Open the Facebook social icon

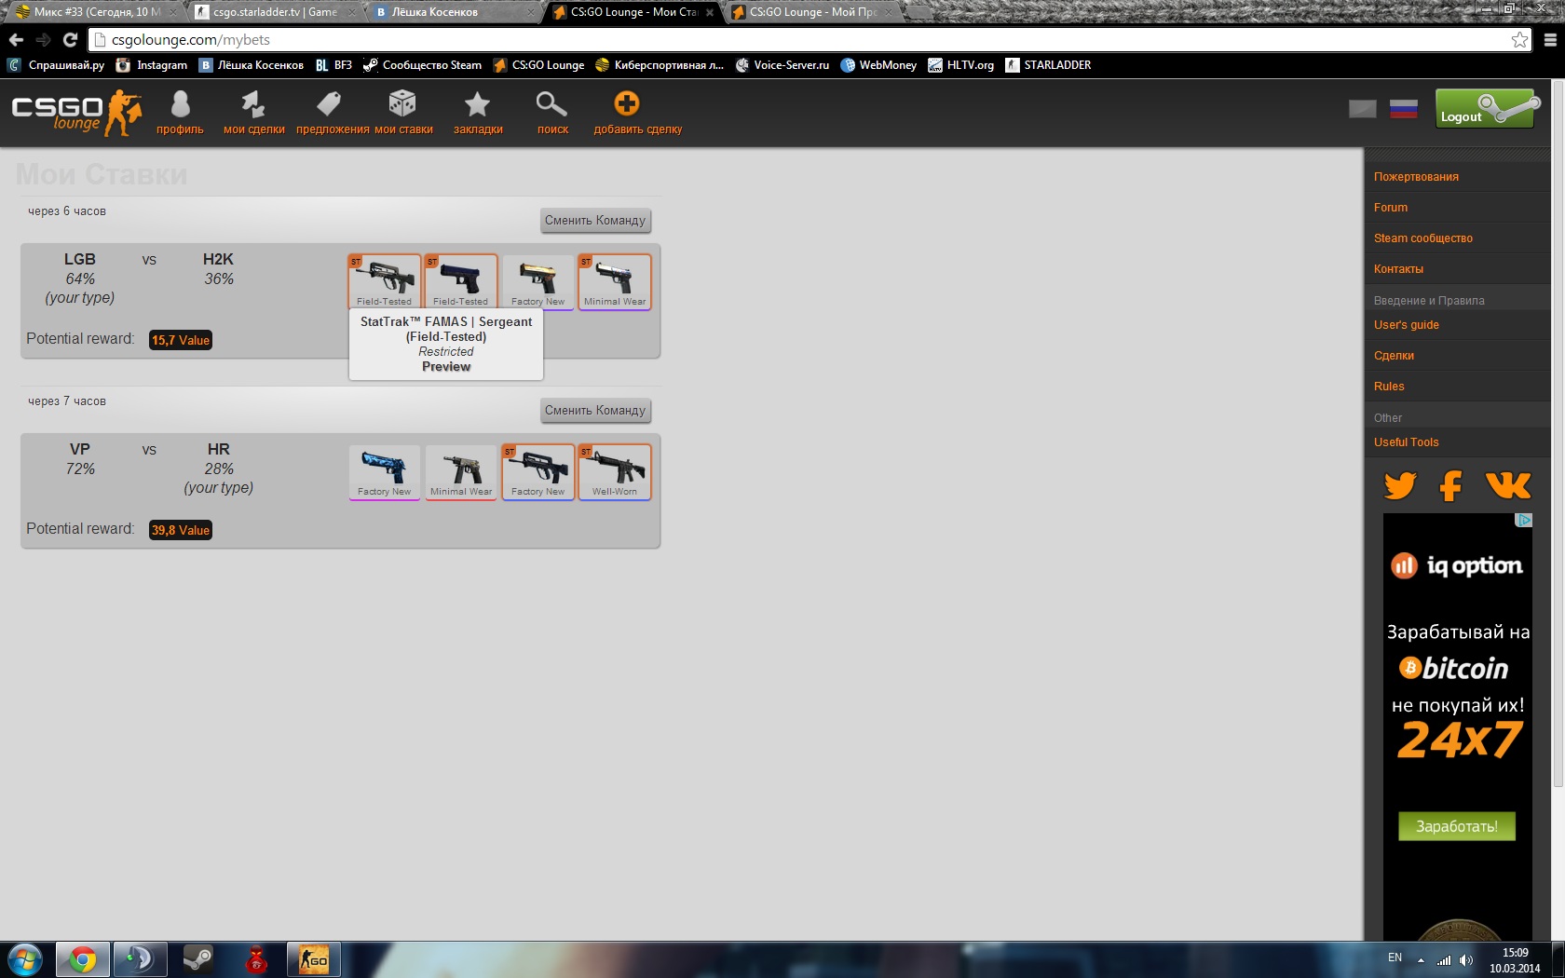tap(1450, 485)
